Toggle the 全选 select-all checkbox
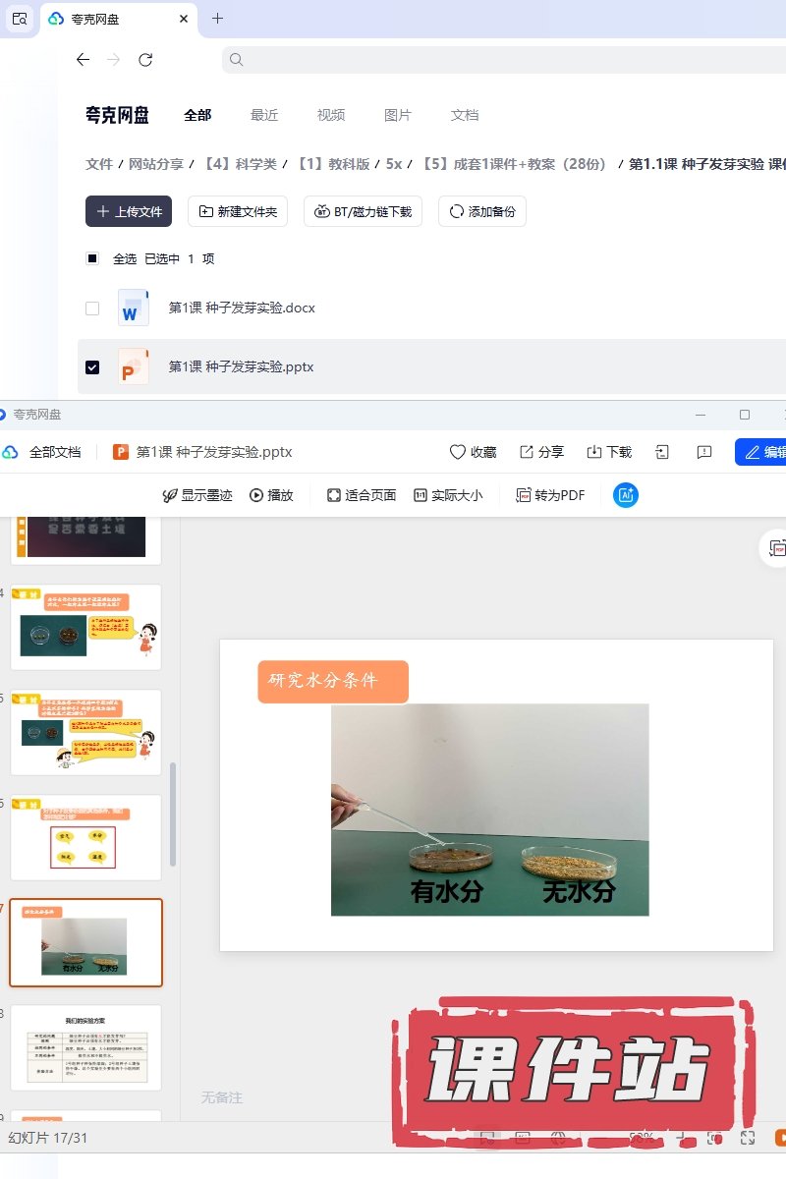This screenshot has height=1179, width=786. coord(92,259)
